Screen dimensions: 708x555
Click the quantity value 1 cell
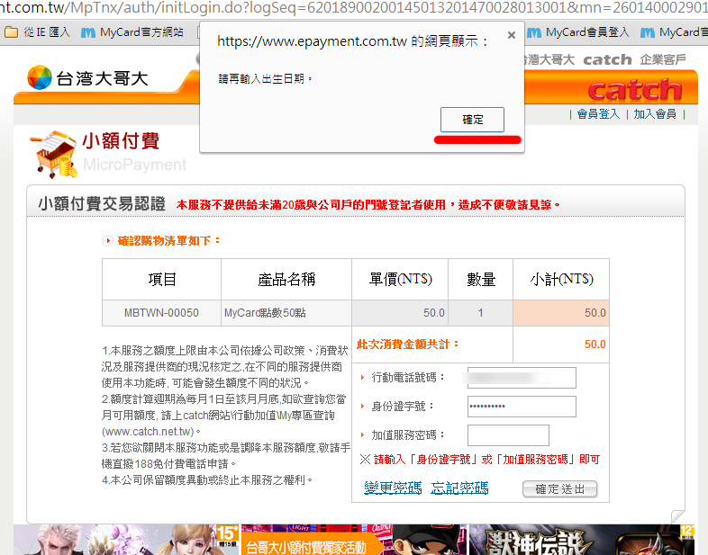[x=480, y=313]
